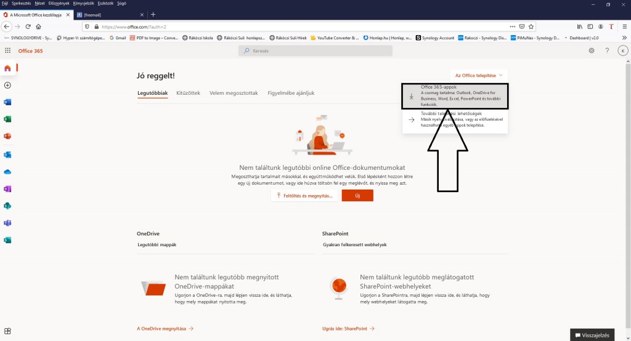
Task: Click the Create new plus icon in sidebar
Action: (x=7, y=85)
